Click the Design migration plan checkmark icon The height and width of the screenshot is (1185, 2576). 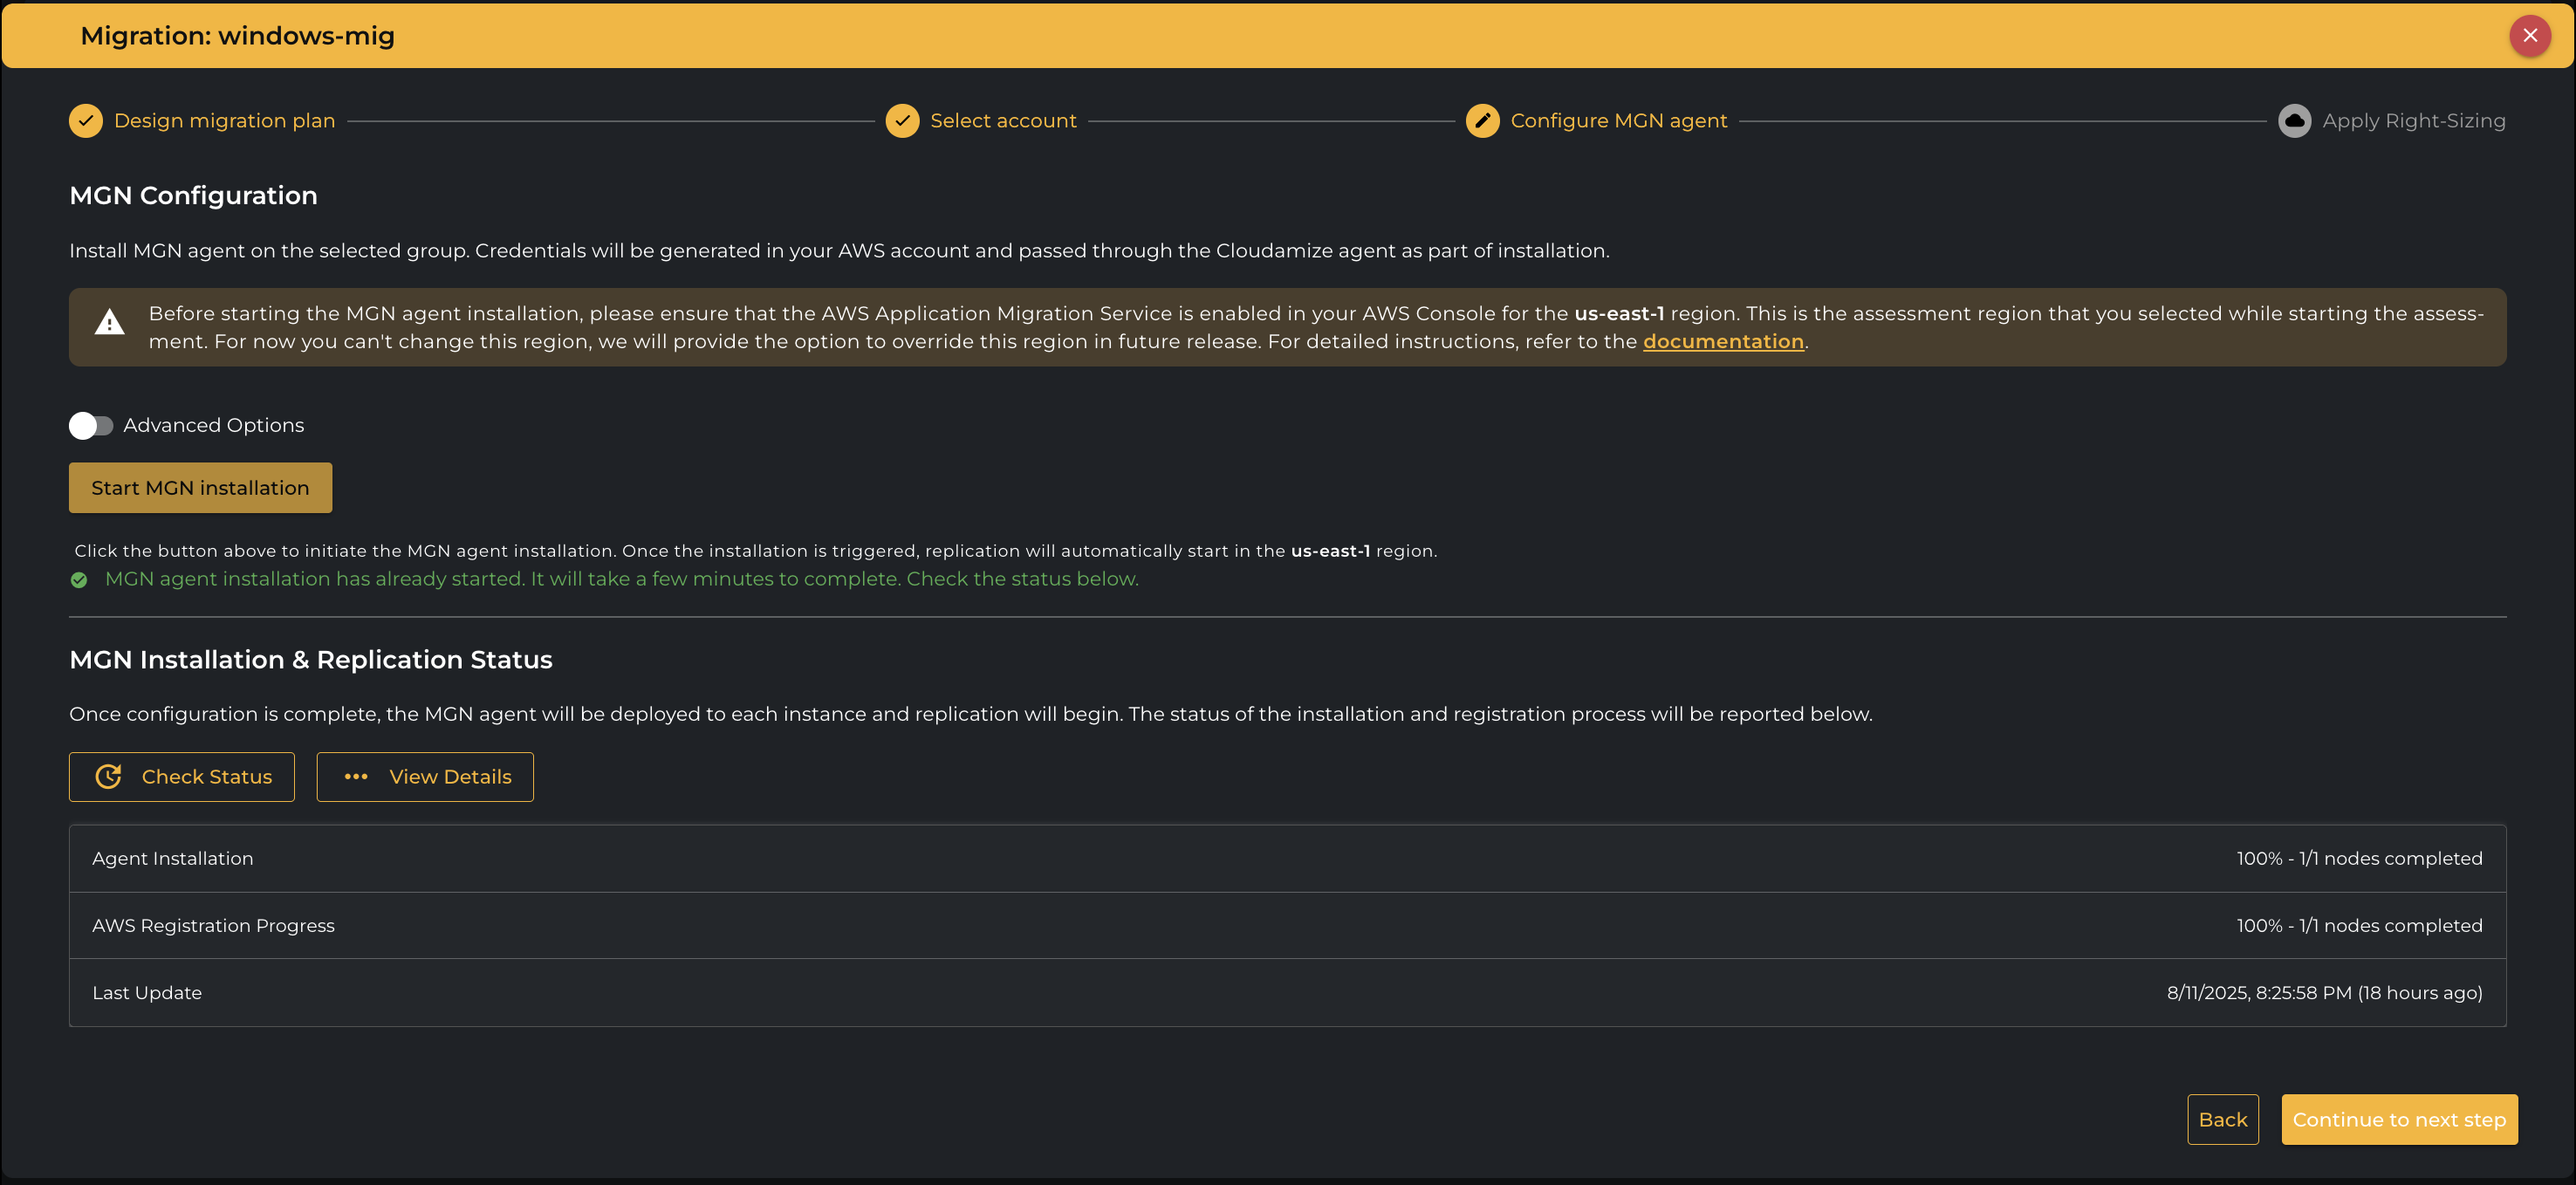86,121
